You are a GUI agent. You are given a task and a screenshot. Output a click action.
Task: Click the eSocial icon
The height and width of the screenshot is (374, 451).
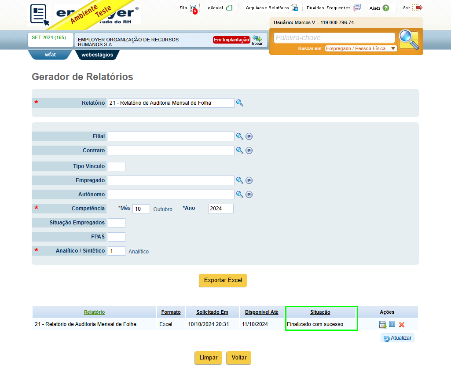(229, 8)
